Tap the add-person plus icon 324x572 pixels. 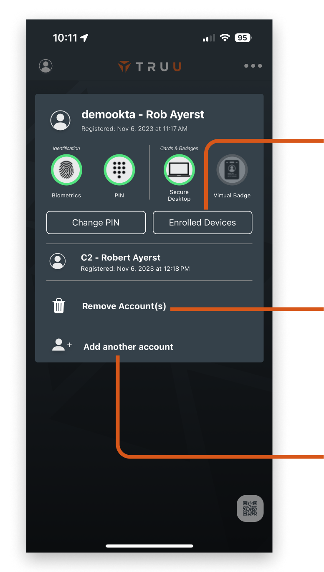[x=62, y=345]
